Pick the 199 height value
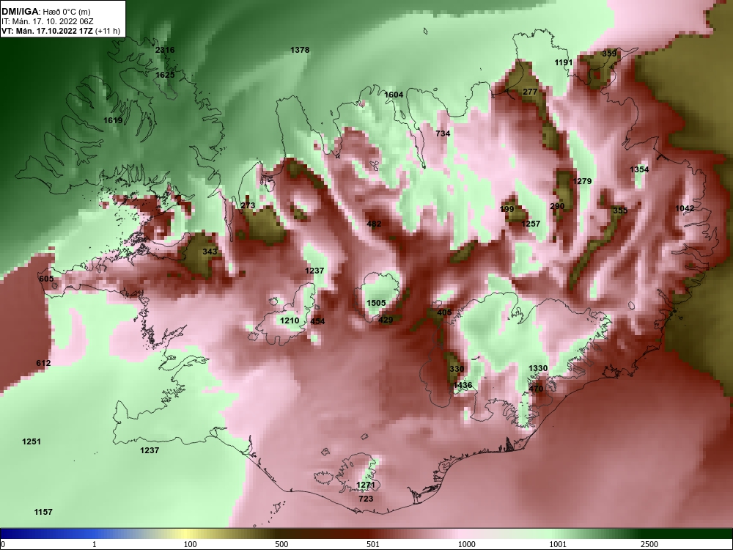 507,209
